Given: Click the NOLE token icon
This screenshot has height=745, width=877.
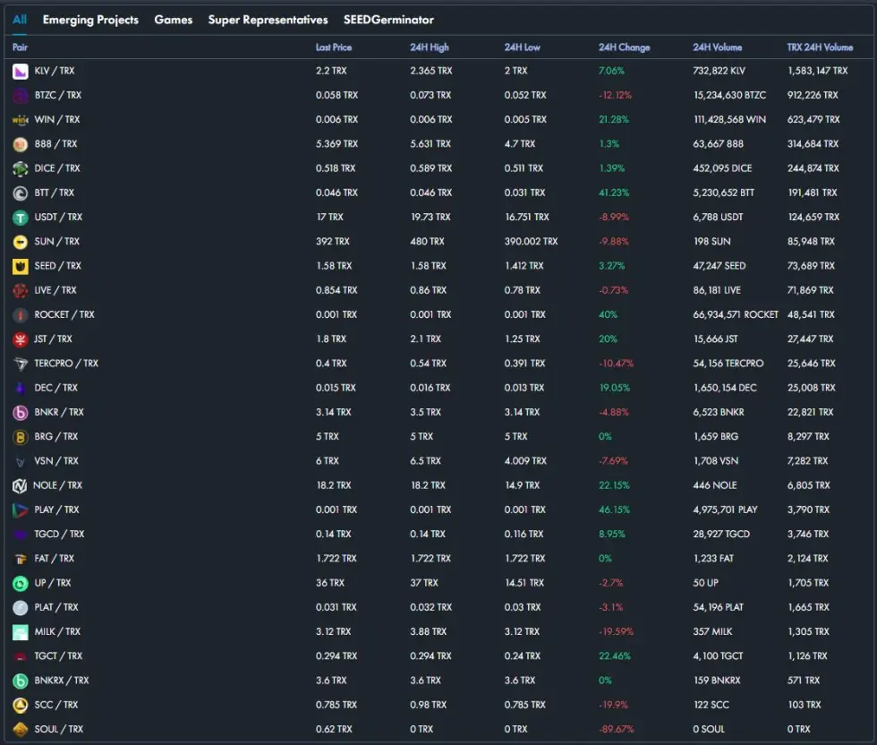Looking at the screenshot, I should pos(20,486).
